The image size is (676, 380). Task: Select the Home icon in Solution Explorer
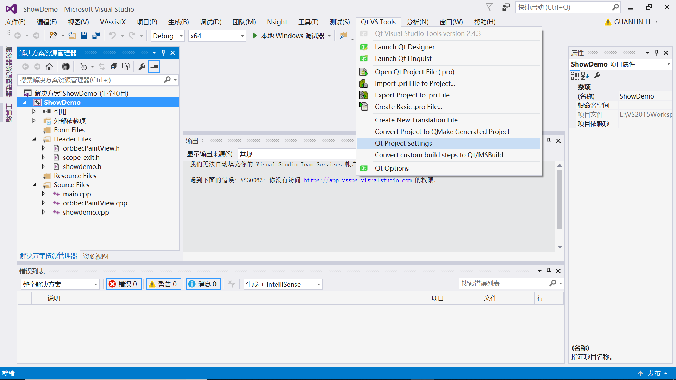tap(49, 66)
